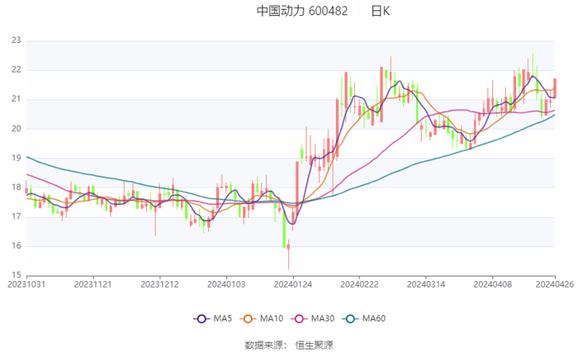Click the y-axis value 21
Screen dimensions: 578x352
[x=17, y=99]
